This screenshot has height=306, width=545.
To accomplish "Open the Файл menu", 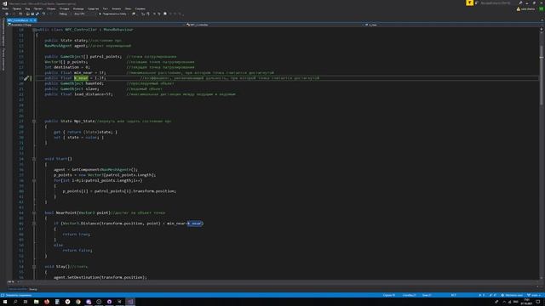I will pyautogui.click(x=5, y=8).
